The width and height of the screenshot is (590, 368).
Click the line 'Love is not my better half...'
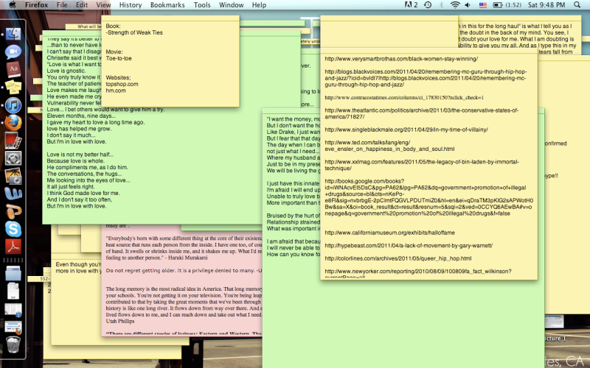coord(80,155)
